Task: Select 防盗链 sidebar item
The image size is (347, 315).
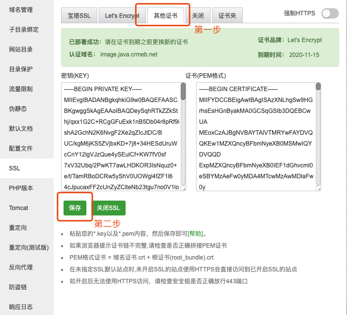Action: click(x=18, y=287)
